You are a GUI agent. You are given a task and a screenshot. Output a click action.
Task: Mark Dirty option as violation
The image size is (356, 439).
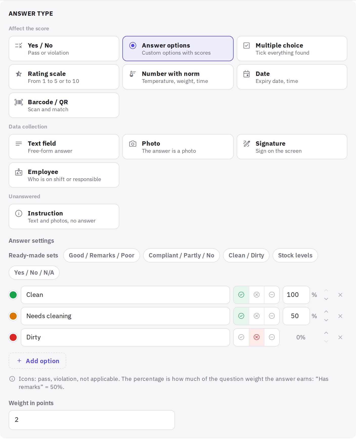[257, 337]
